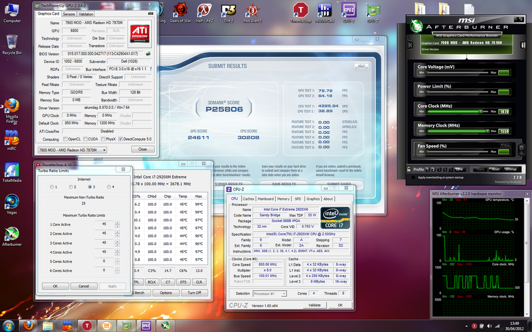Open the HWiNFO64 desktop shortcut
Viewport: 532px width, 332px height.
[324, 13]
